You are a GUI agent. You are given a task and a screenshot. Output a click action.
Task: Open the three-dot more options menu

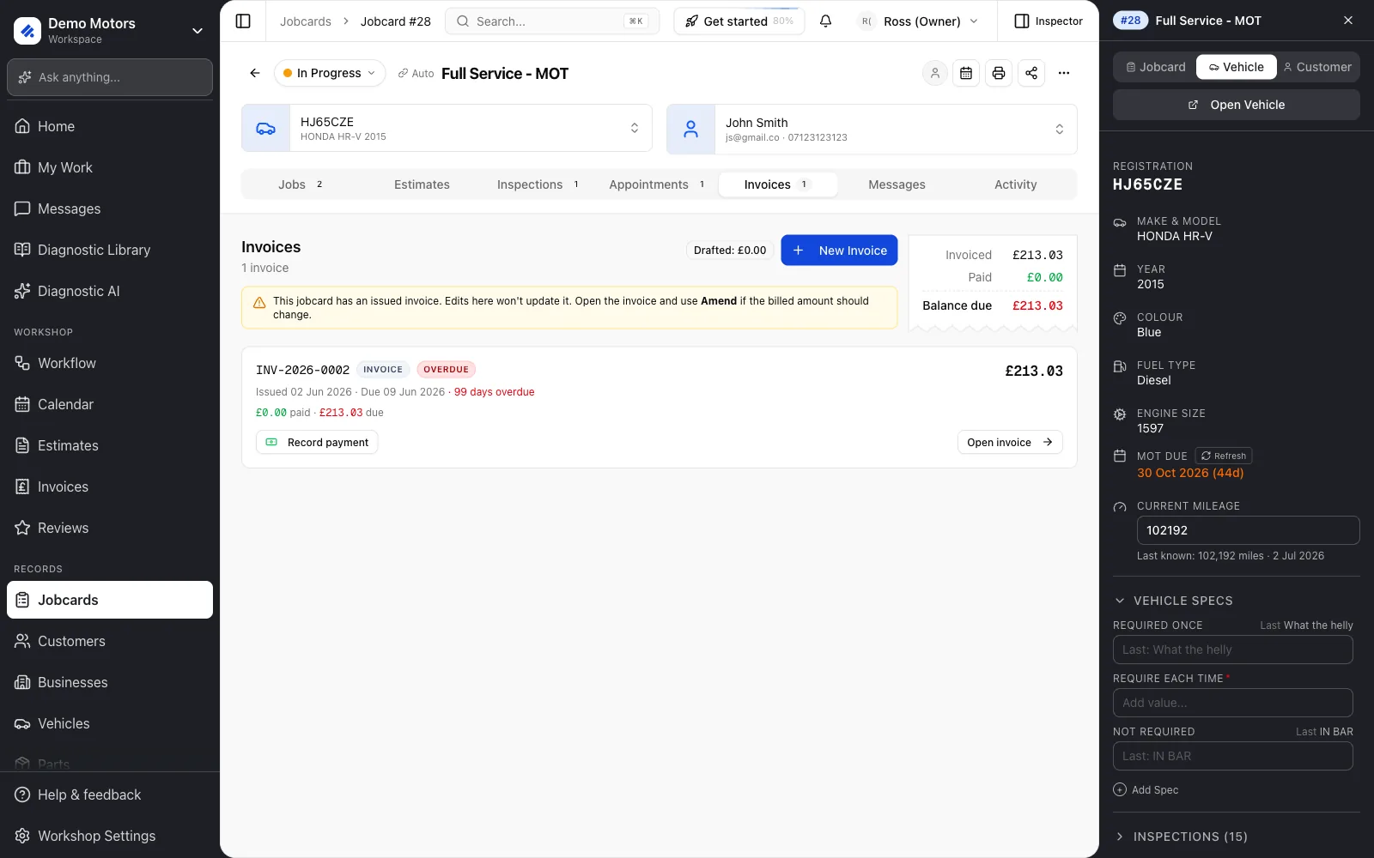[1064, 74]
